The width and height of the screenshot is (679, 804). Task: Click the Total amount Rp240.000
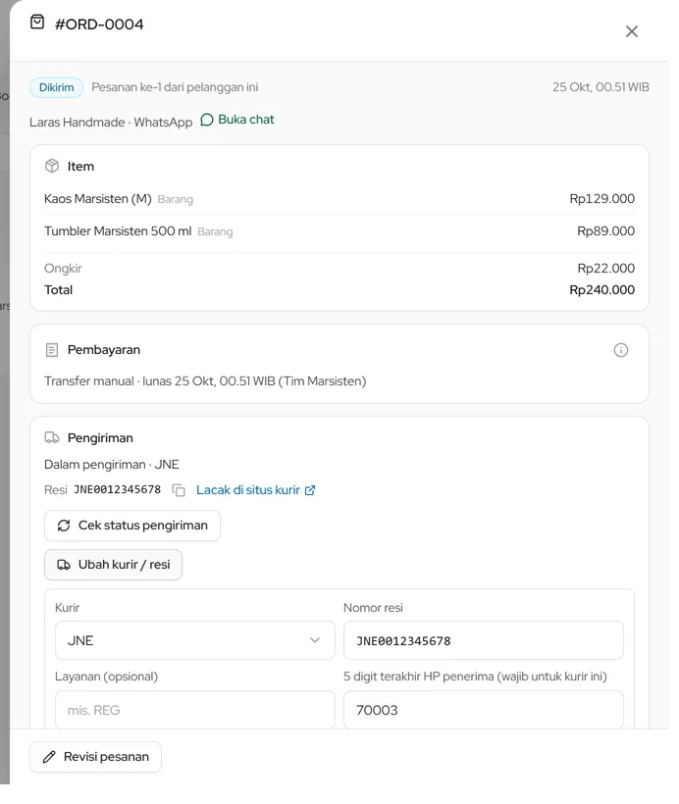point(601,289)
